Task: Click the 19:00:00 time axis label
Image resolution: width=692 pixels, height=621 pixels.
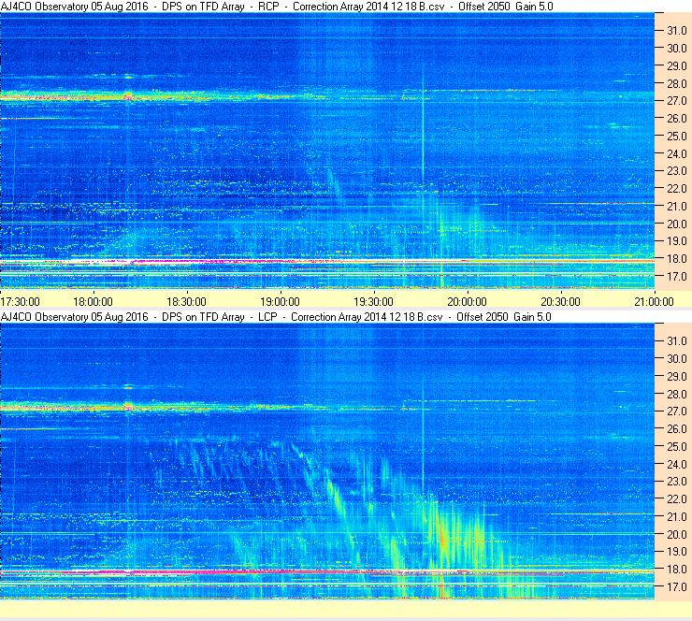Action: point(280,302)
